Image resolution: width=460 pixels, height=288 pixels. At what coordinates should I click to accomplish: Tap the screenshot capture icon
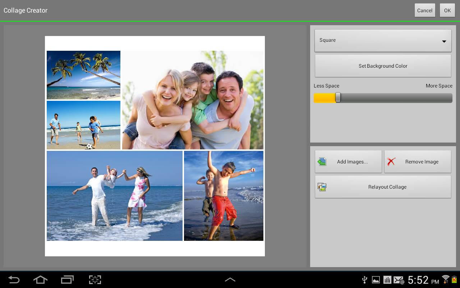pos(95,280)
